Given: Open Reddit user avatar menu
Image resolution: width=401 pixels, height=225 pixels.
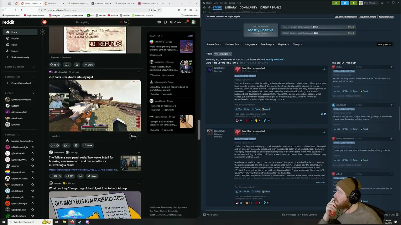Looking at the screenshot, I should click(x=194, y=22).
